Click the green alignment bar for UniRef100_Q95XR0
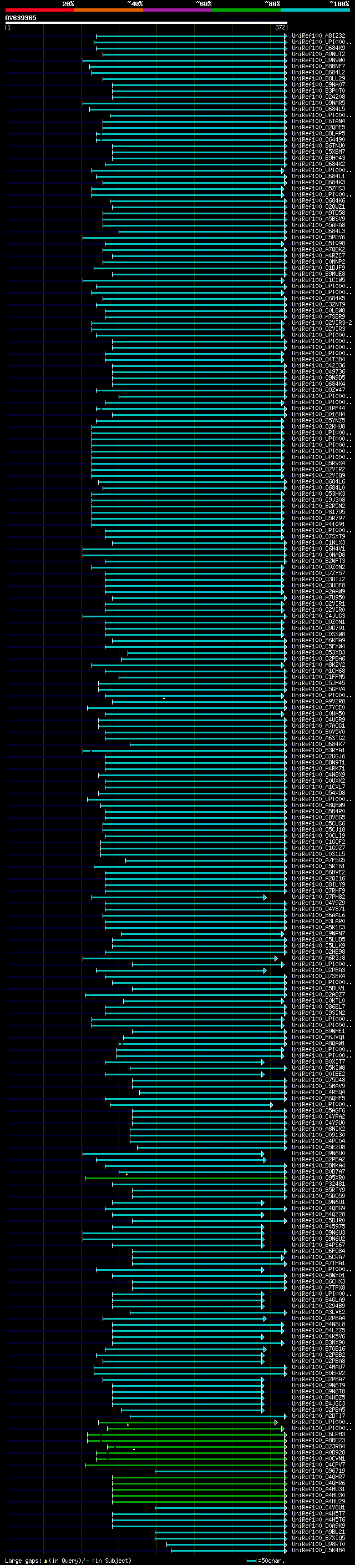Screen dimensions: 355x1565 [186, 1177]
